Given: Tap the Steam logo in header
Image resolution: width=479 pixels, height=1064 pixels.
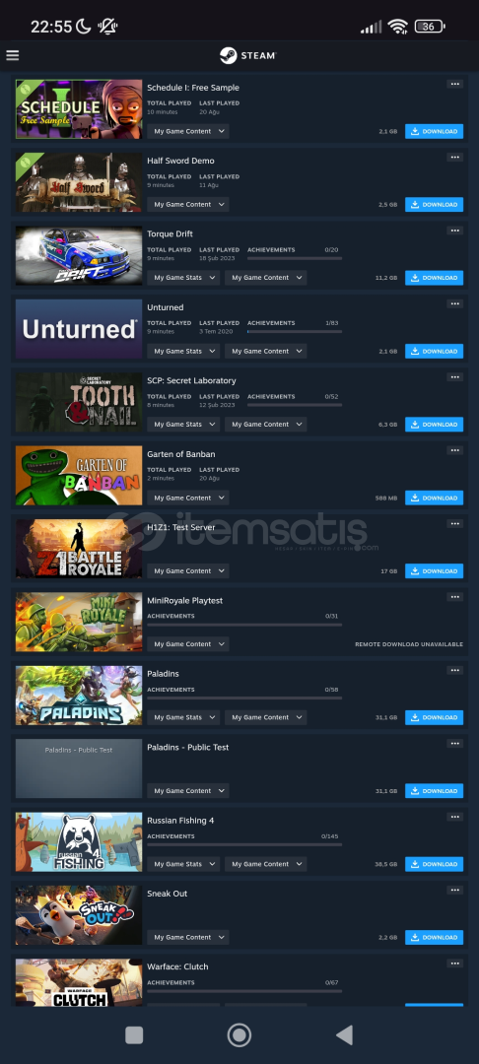Looking at the screenshot, I should click(x=248, y=55).
